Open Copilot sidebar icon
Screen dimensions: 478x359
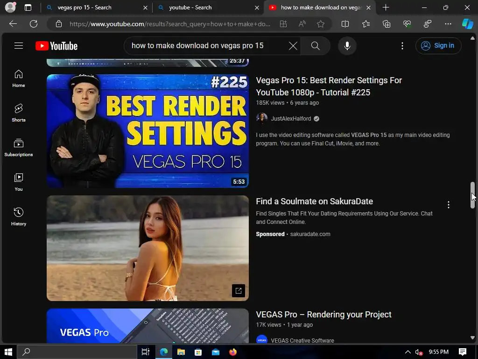click(467, 24)
